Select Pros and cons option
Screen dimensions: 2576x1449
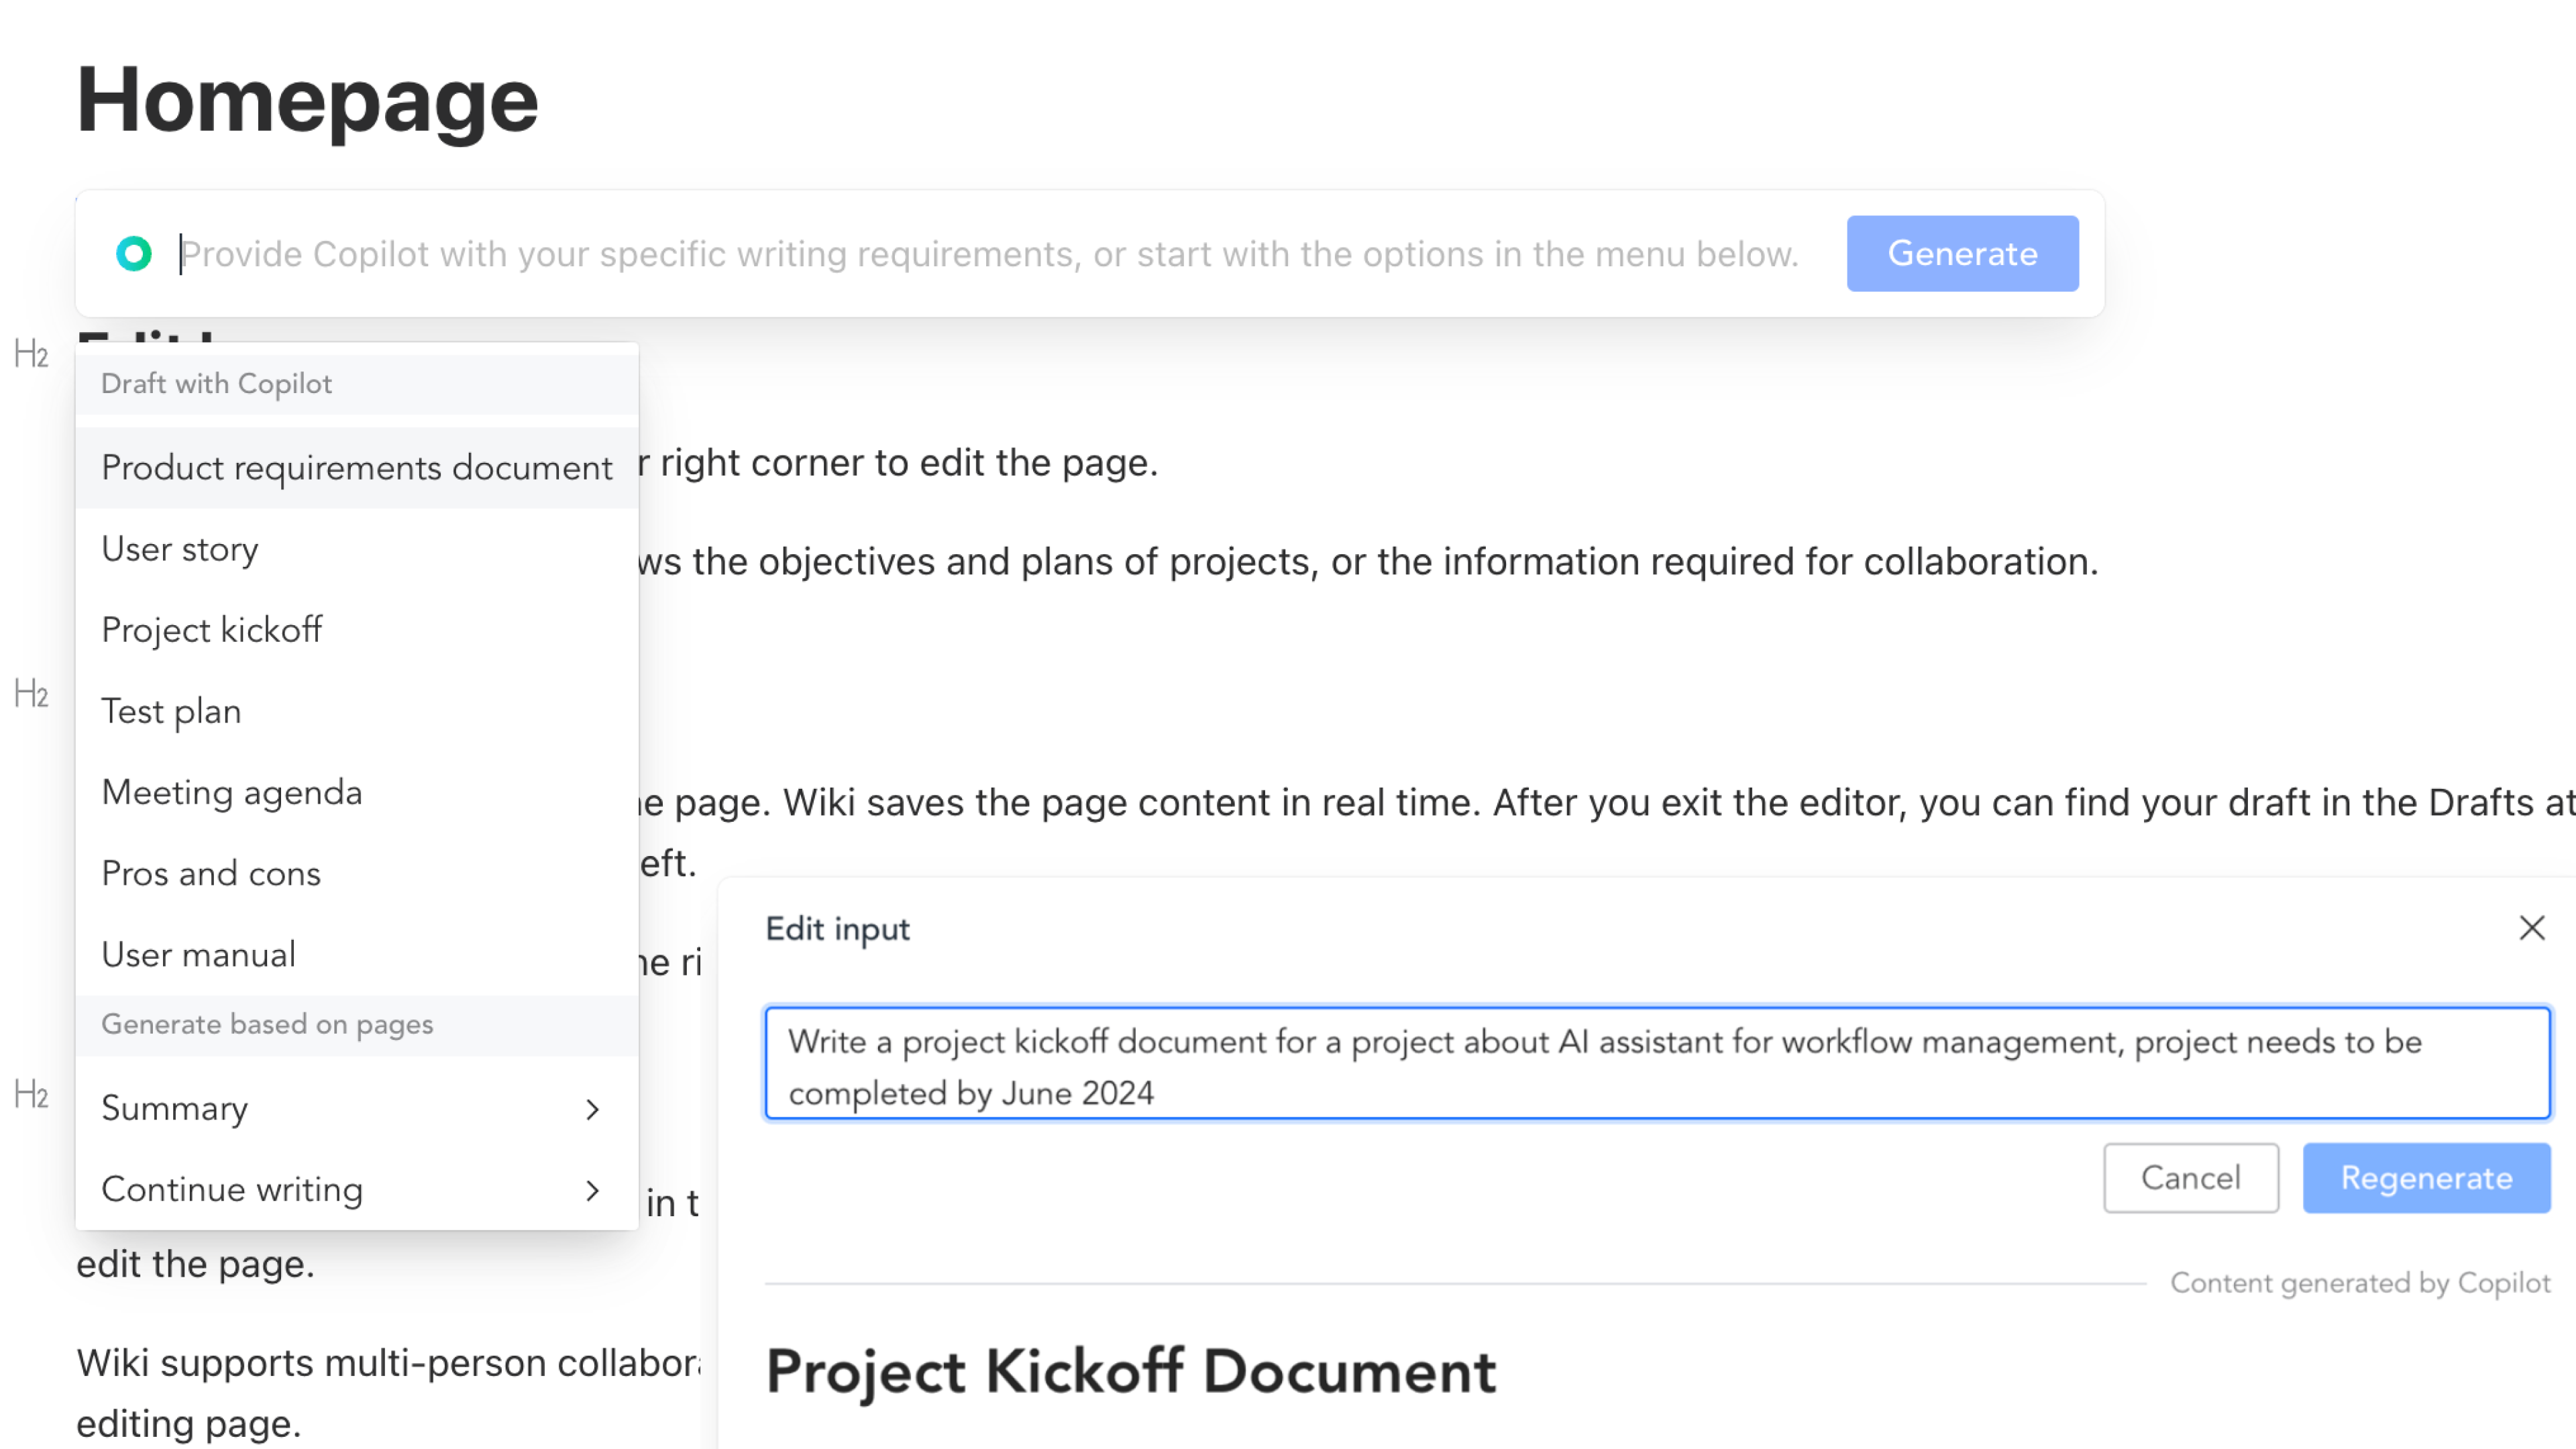point(211,873)
